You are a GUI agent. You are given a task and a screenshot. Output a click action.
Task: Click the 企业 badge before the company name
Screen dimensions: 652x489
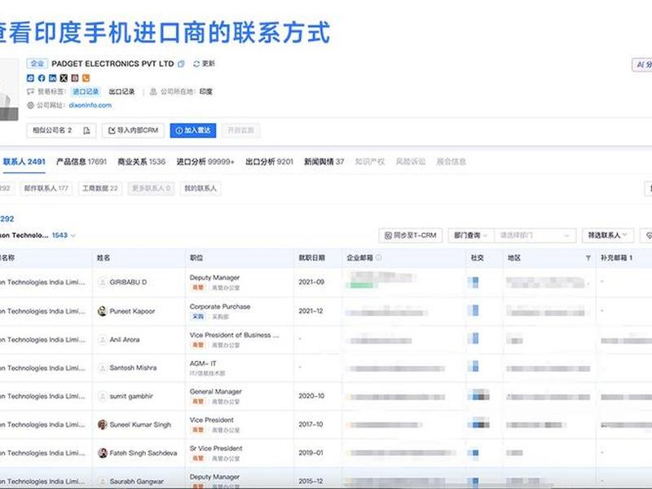pyautogui.click(x=37, y=64)
